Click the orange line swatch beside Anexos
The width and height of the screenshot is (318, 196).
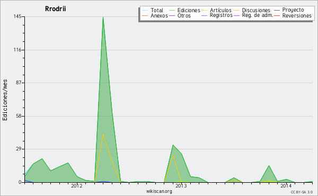tap(145, 15)
